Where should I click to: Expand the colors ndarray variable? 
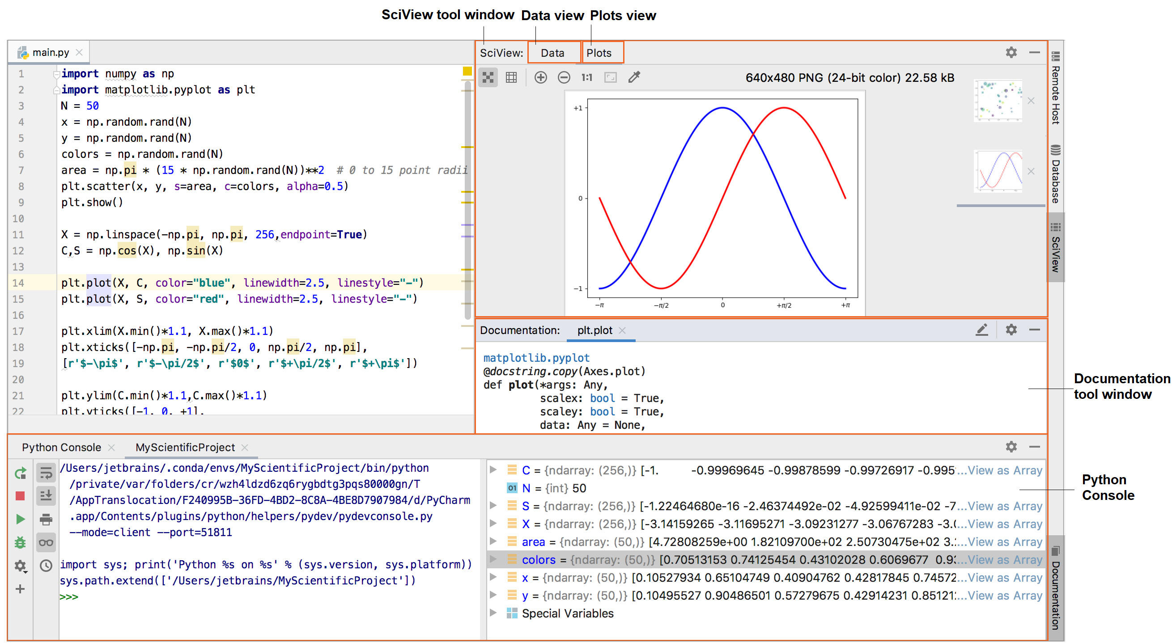494,560
